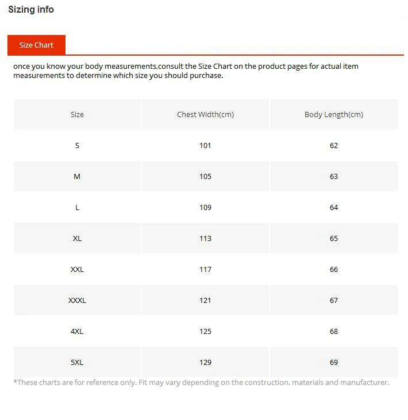
Task: Select the 5XL size row label
Action: coord(77,363)
